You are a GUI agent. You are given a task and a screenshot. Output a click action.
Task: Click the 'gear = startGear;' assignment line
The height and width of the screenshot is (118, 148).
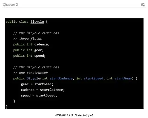pyautogui.click(x=37, y=84)
